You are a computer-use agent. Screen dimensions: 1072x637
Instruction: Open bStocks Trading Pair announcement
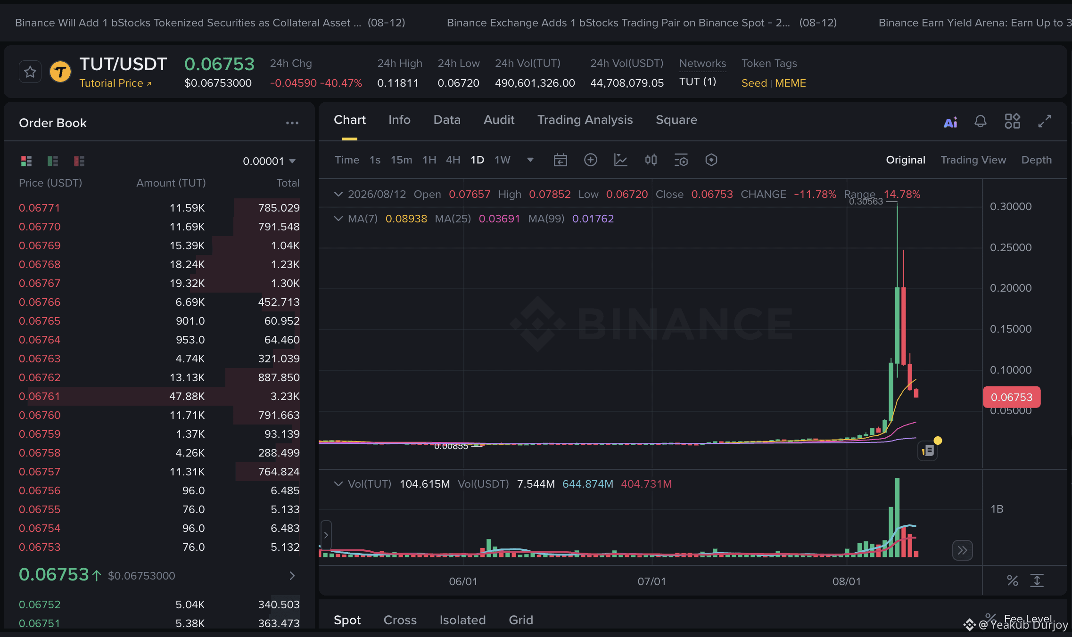tap(642, 23)
